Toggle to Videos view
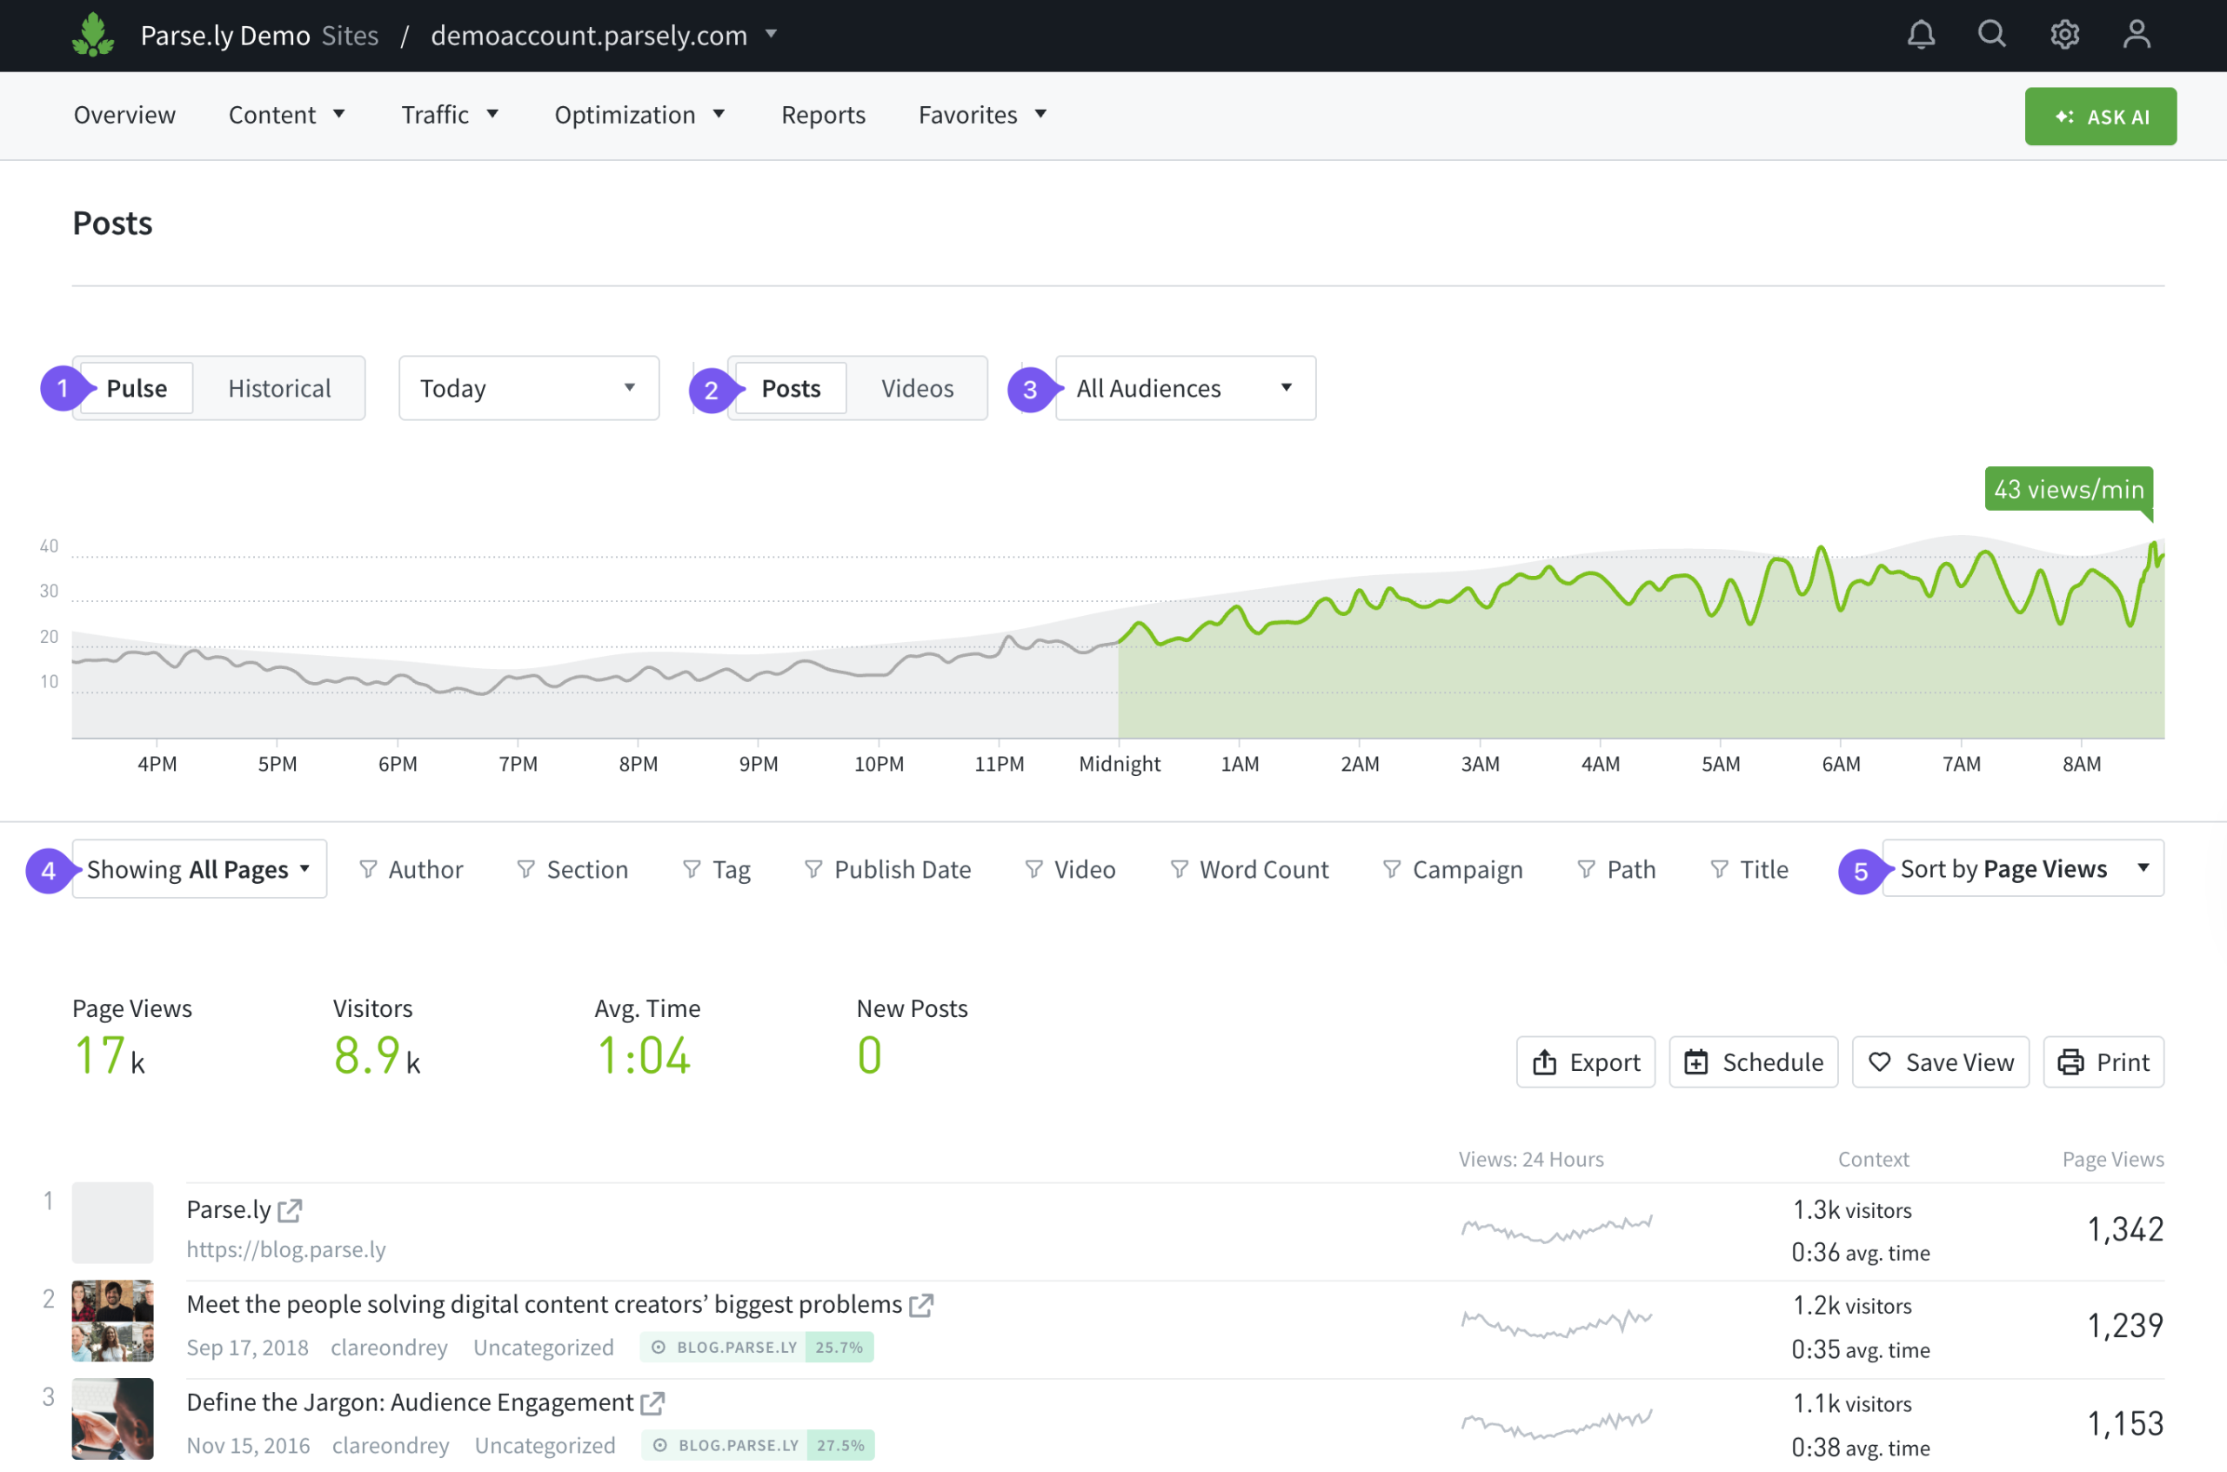 click(916, 388)
